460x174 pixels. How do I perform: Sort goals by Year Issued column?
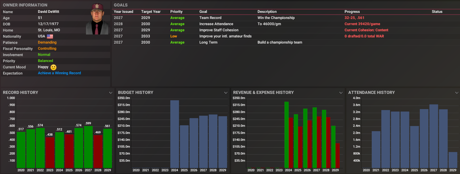pyautogui.click(x=124, y=12)
